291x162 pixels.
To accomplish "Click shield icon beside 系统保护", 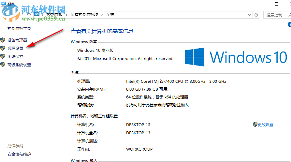I will 3,56.
